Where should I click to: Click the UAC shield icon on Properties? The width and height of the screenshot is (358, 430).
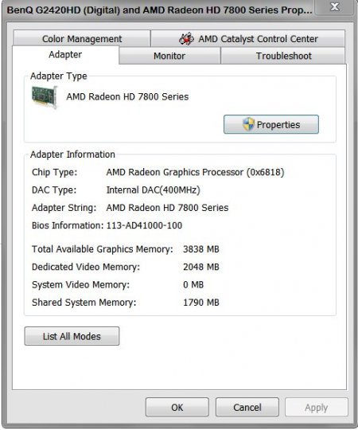248,124
